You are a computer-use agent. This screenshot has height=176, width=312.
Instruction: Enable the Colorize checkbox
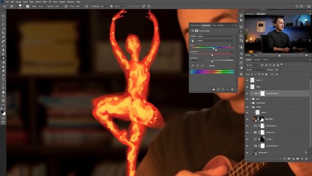point(207,66)
